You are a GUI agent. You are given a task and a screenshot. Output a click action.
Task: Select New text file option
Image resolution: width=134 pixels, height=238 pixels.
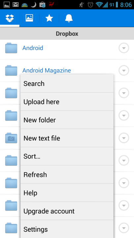(x=67, y=138)
